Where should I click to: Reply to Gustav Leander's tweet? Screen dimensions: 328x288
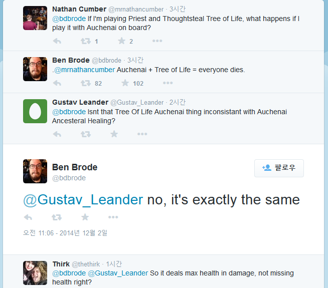click(57, 134)
